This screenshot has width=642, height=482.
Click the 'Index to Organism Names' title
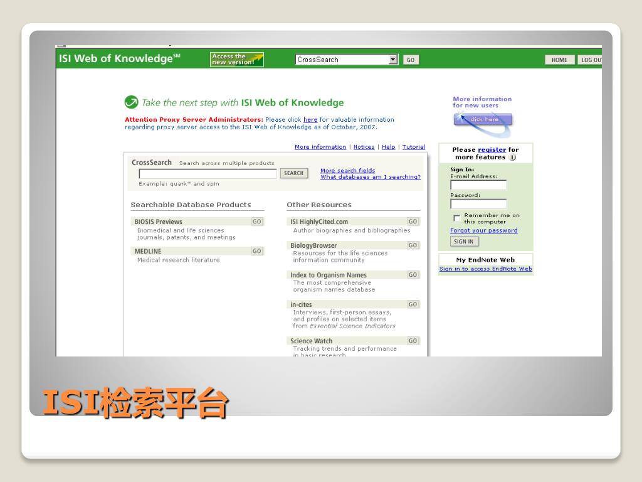click(329, 275)
